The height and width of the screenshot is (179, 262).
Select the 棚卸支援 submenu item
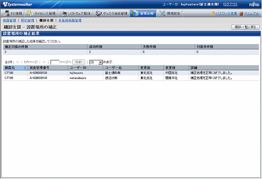[x=46, y=20]
